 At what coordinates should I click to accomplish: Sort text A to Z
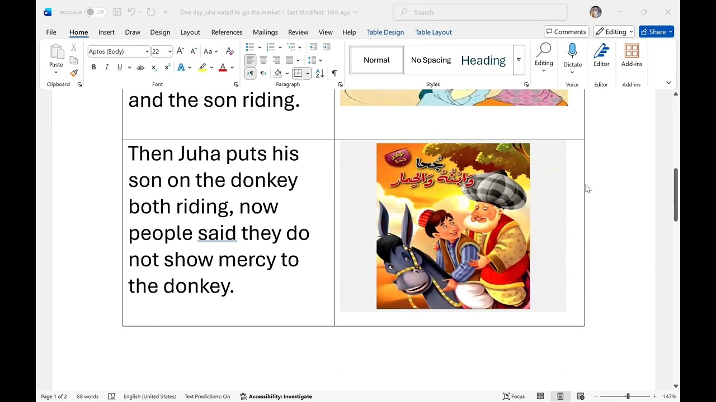pos(320,73)
